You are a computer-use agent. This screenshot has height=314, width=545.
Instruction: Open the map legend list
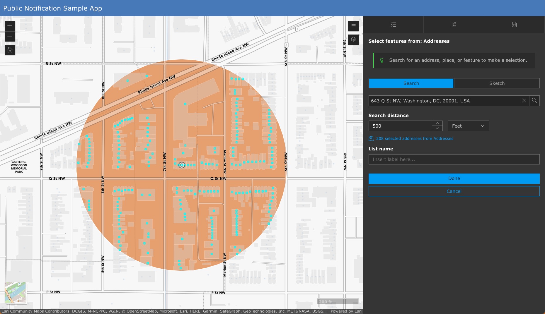click(353, 26)
